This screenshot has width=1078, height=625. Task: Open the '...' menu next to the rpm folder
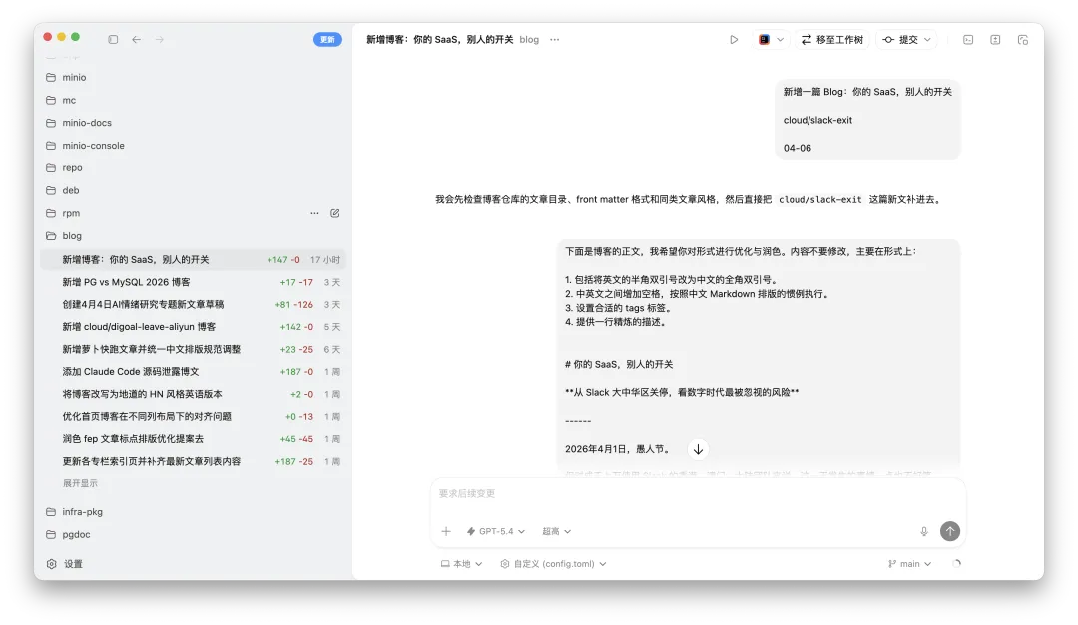314,213
